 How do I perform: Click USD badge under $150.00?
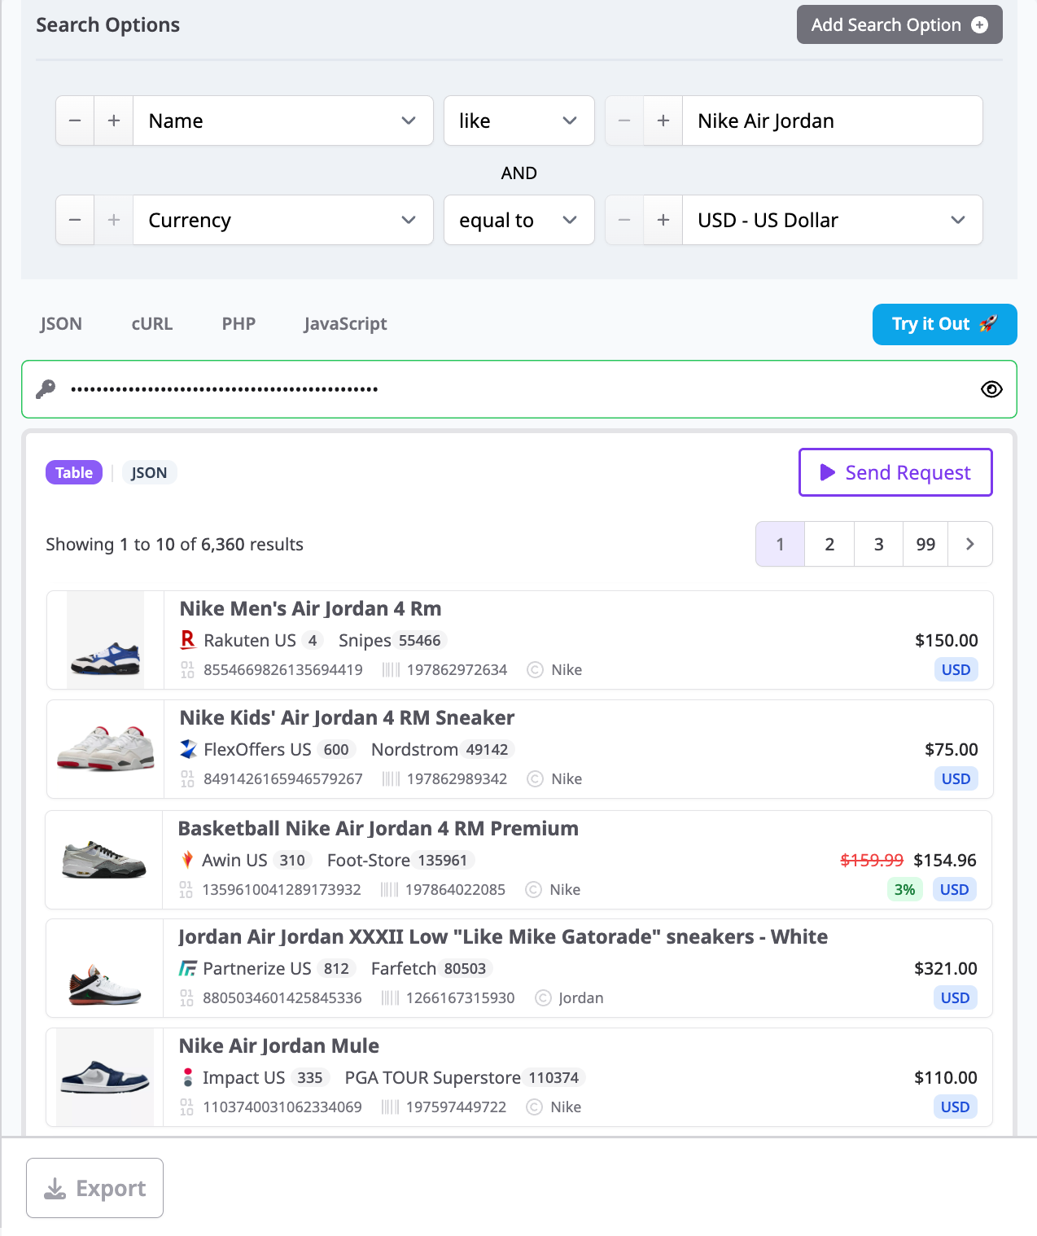956,669
